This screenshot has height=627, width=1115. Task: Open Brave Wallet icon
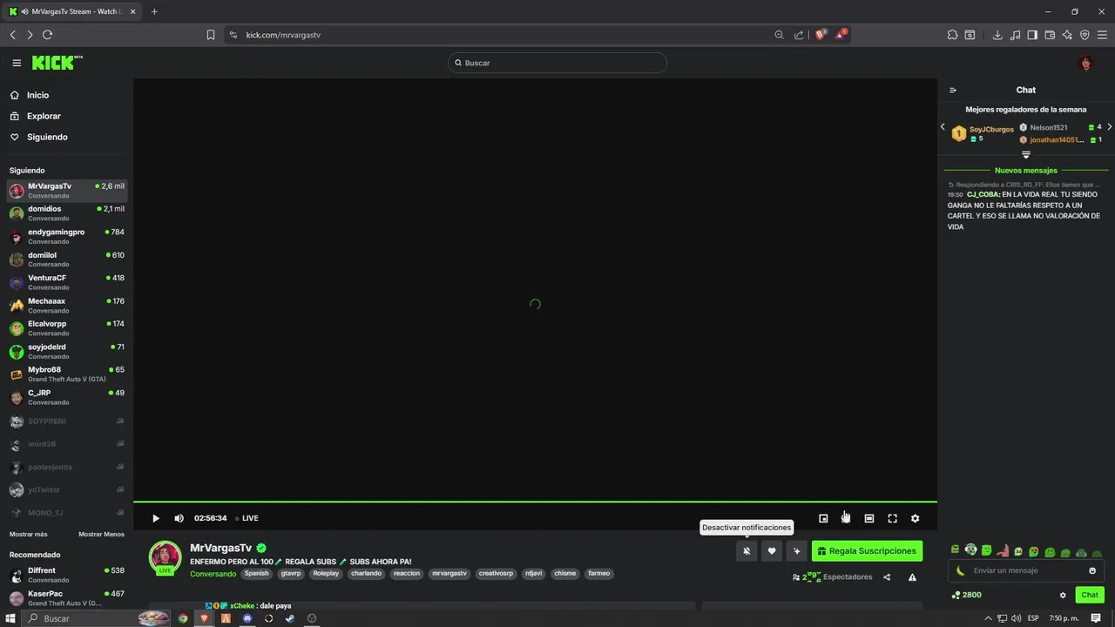coord(1050,35)
